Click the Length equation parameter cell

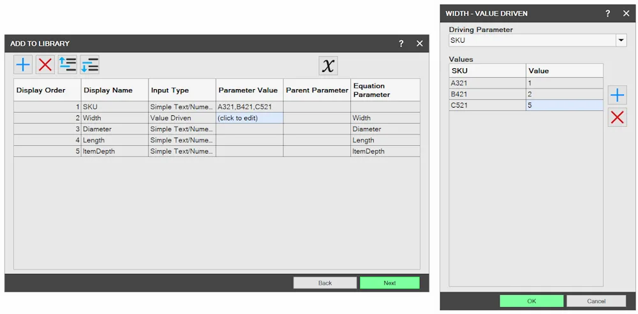point(385,140)
